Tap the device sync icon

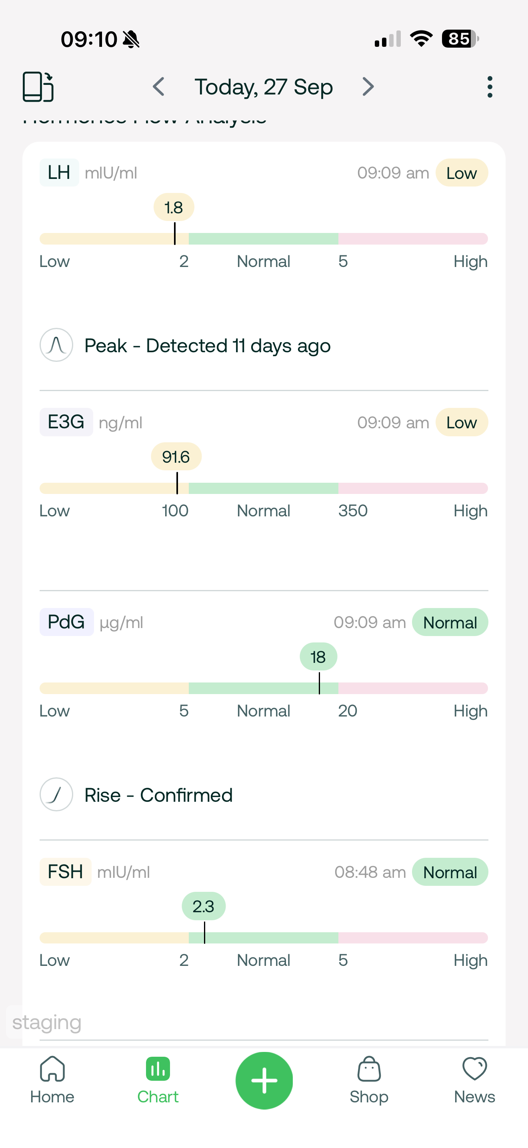(x=38, y=86)
